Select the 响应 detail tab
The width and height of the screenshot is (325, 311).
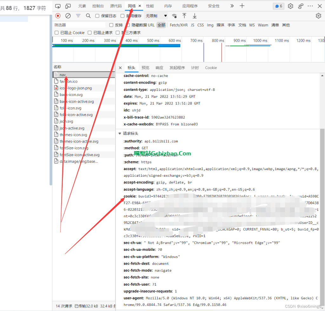[x=159, y=68]
